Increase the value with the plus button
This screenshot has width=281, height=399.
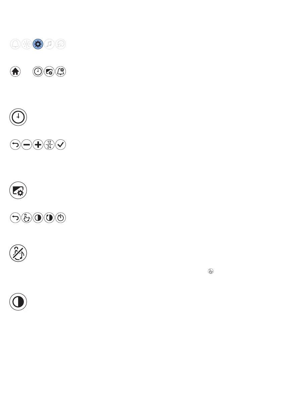pos(38,144)
